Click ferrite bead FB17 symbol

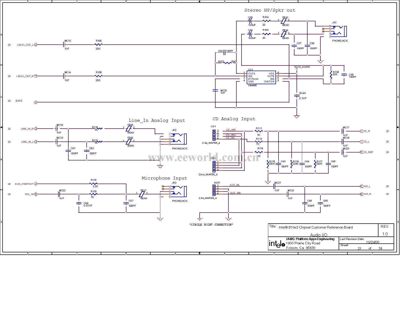142,194
